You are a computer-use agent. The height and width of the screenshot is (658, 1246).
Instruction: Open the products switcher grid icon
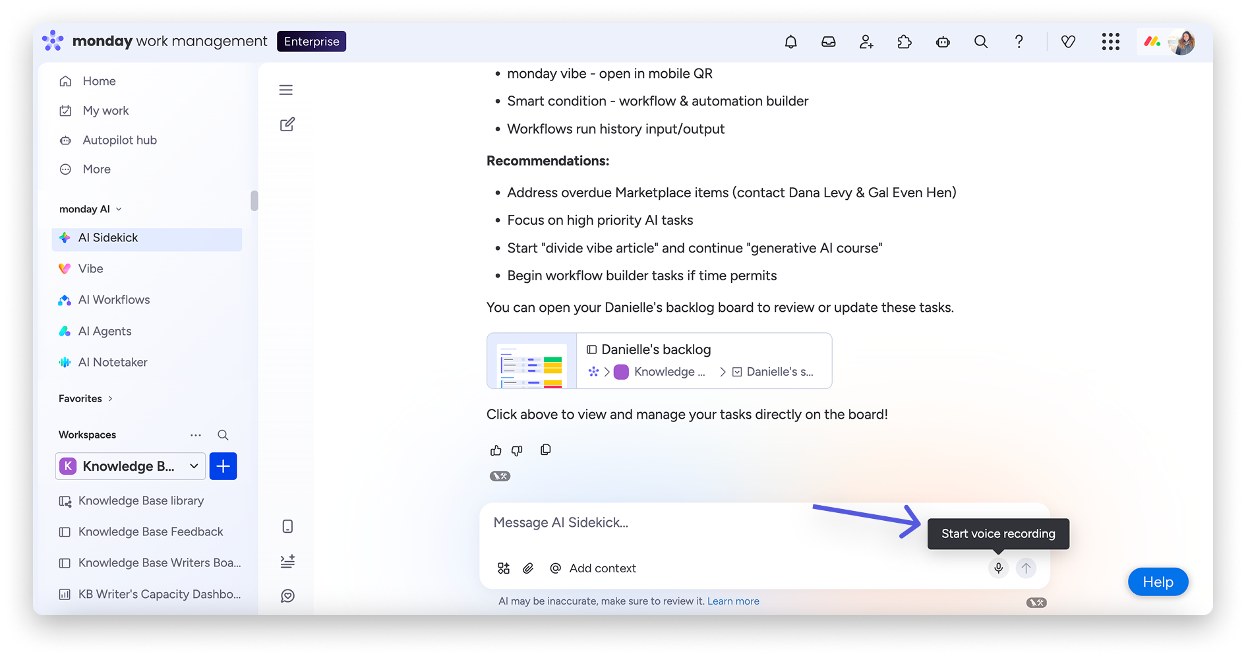click(x=1111, y=42)
